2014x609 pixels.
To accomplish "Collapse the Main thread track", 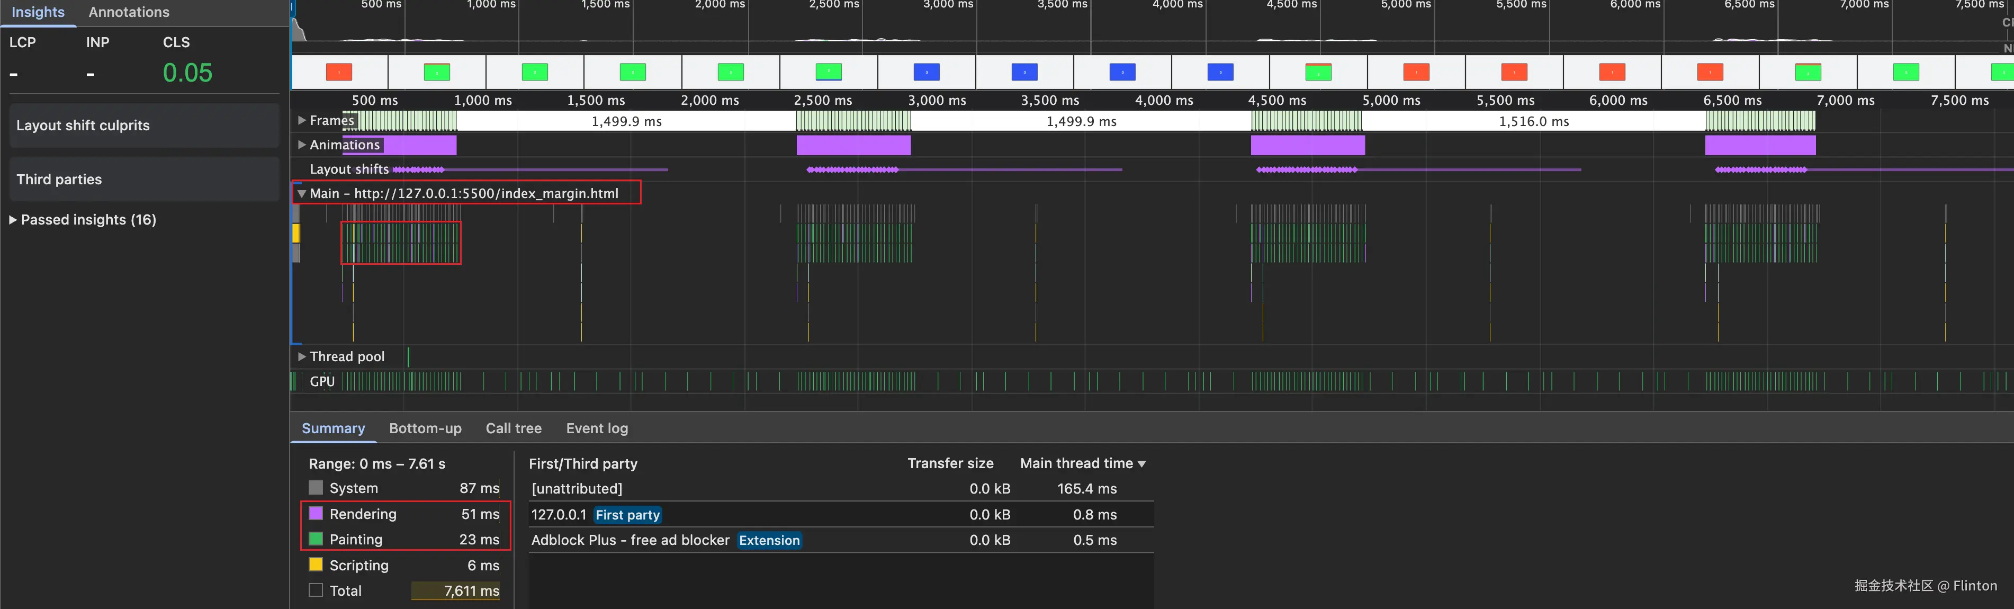I will click(302, 193).
